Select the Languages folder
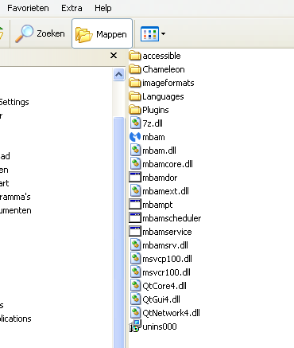The width and height of the screenshot is (294, 348). coord(157,96)
